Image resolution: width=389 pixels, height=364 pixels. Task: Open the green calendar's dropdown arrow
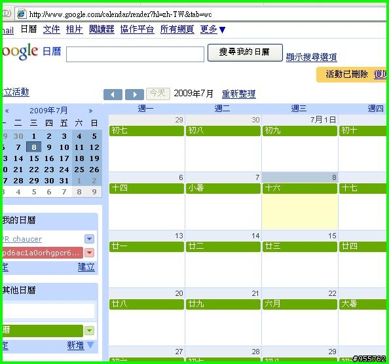coord(89,331)
